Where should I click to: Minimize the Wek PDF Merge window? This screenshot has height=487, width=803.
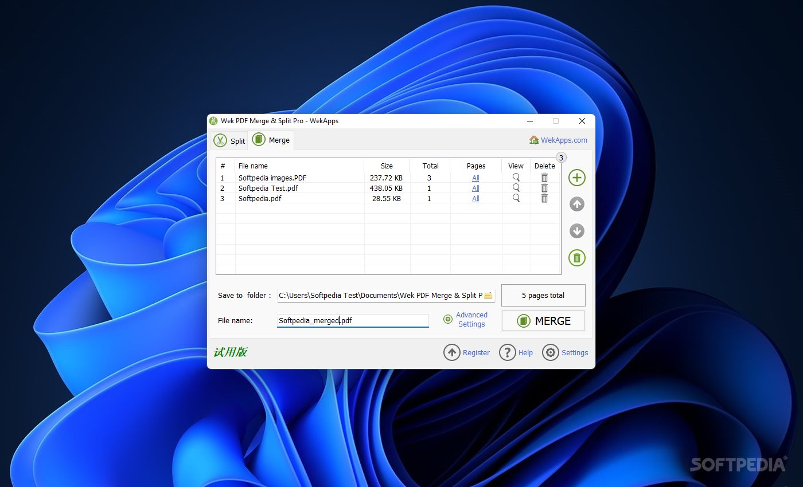[x=531, y=121]
